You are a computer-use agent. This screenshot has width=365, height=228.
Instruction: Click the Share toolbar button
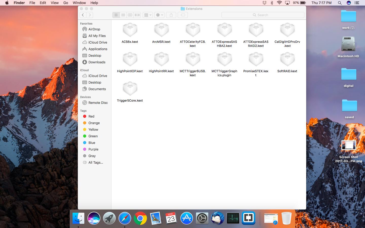[171, 15]
